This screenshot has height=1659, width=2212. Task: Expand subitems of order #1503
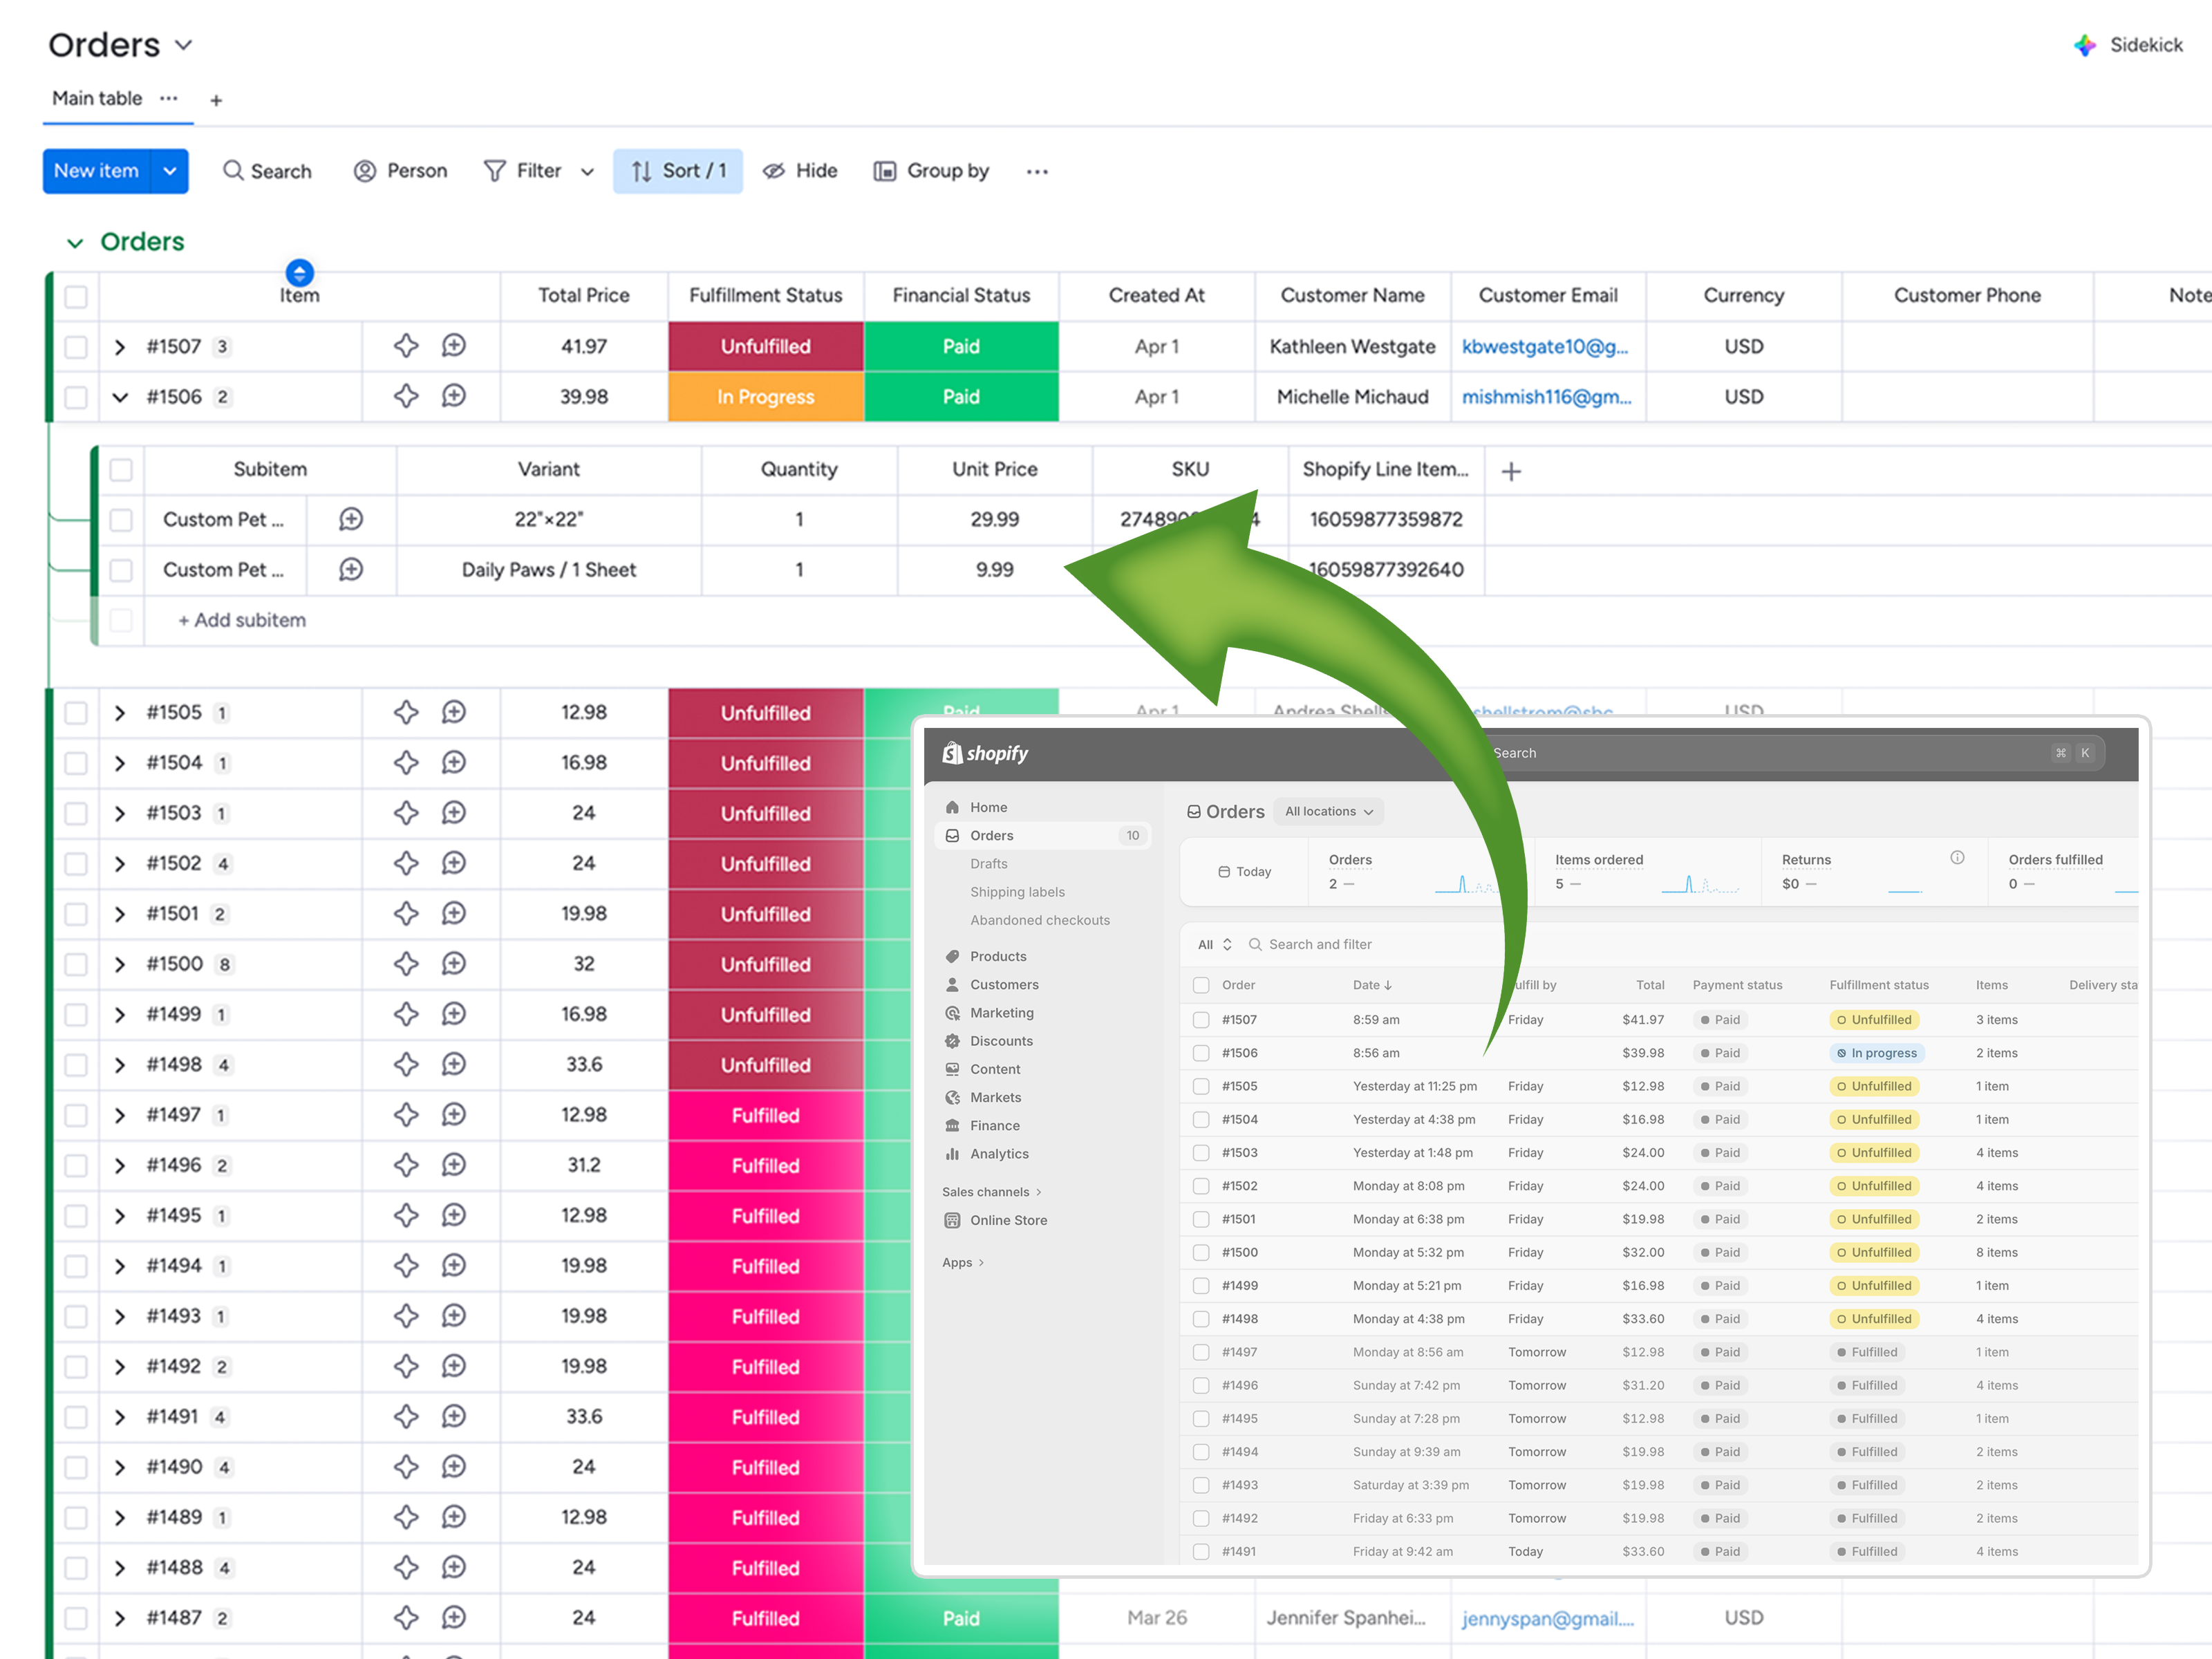120,813
